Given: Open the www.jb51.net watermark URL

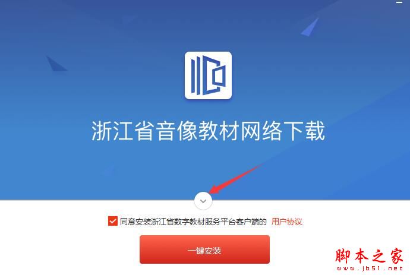Looking at the screenshot, I should (370, 268).
